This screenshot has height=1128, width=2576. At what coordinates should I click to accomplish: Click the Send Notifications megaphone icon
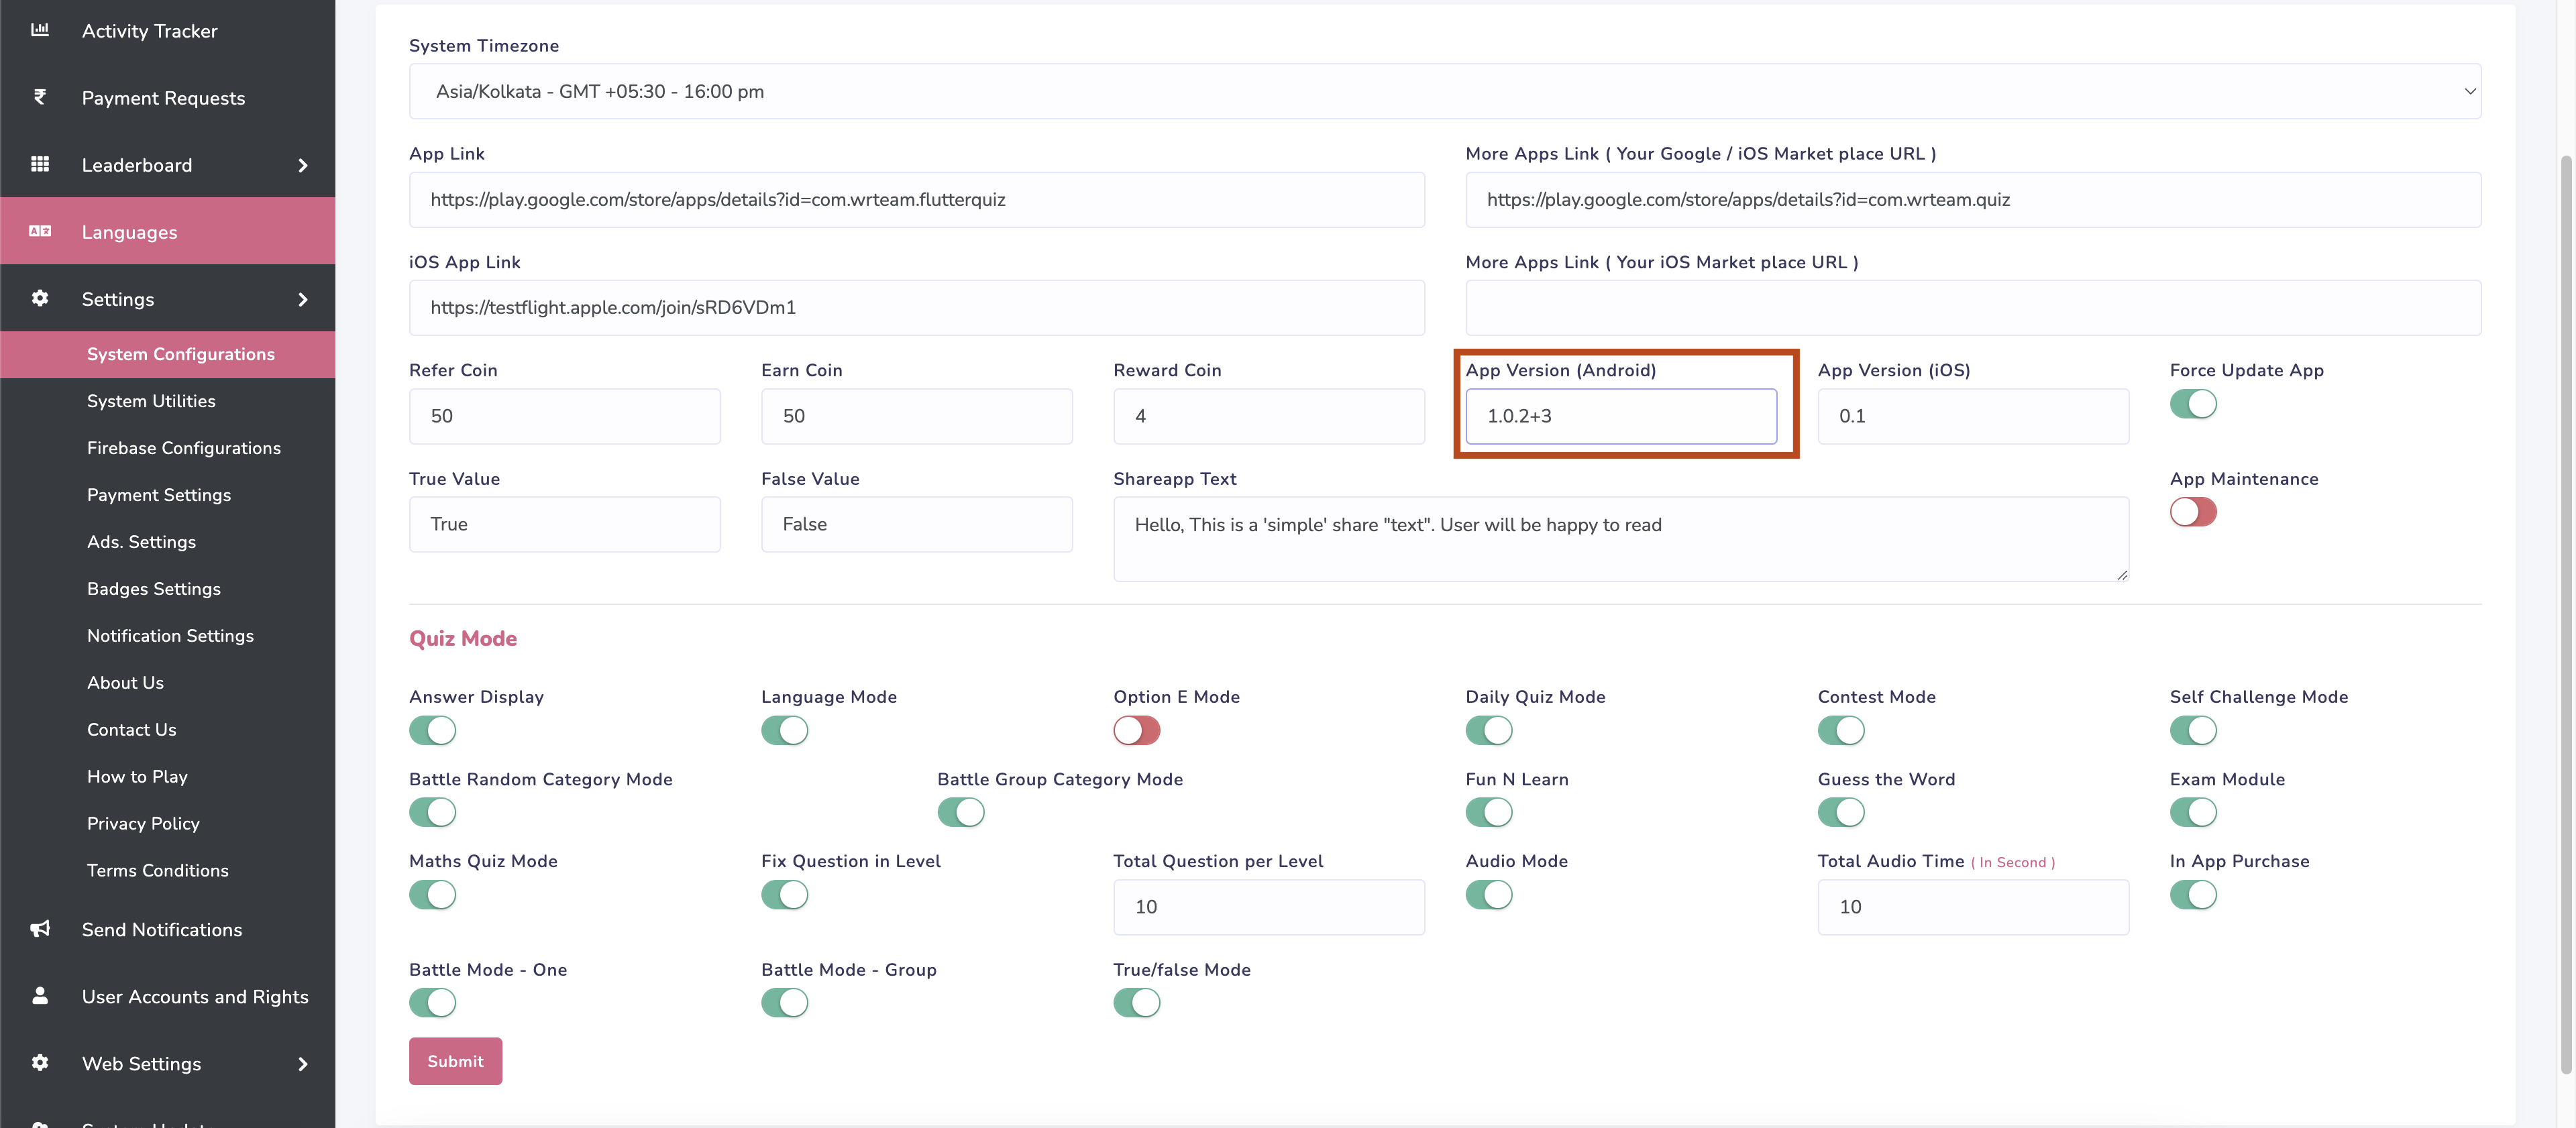[40, 929]
